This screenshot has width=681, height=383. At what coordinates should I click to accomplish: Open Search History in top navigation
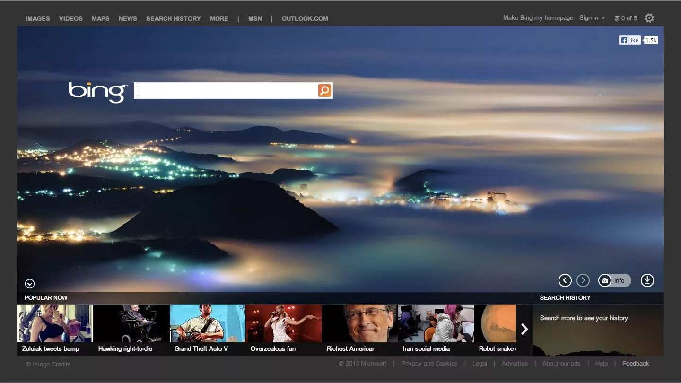pyautogui.click(x=174, y=18)
